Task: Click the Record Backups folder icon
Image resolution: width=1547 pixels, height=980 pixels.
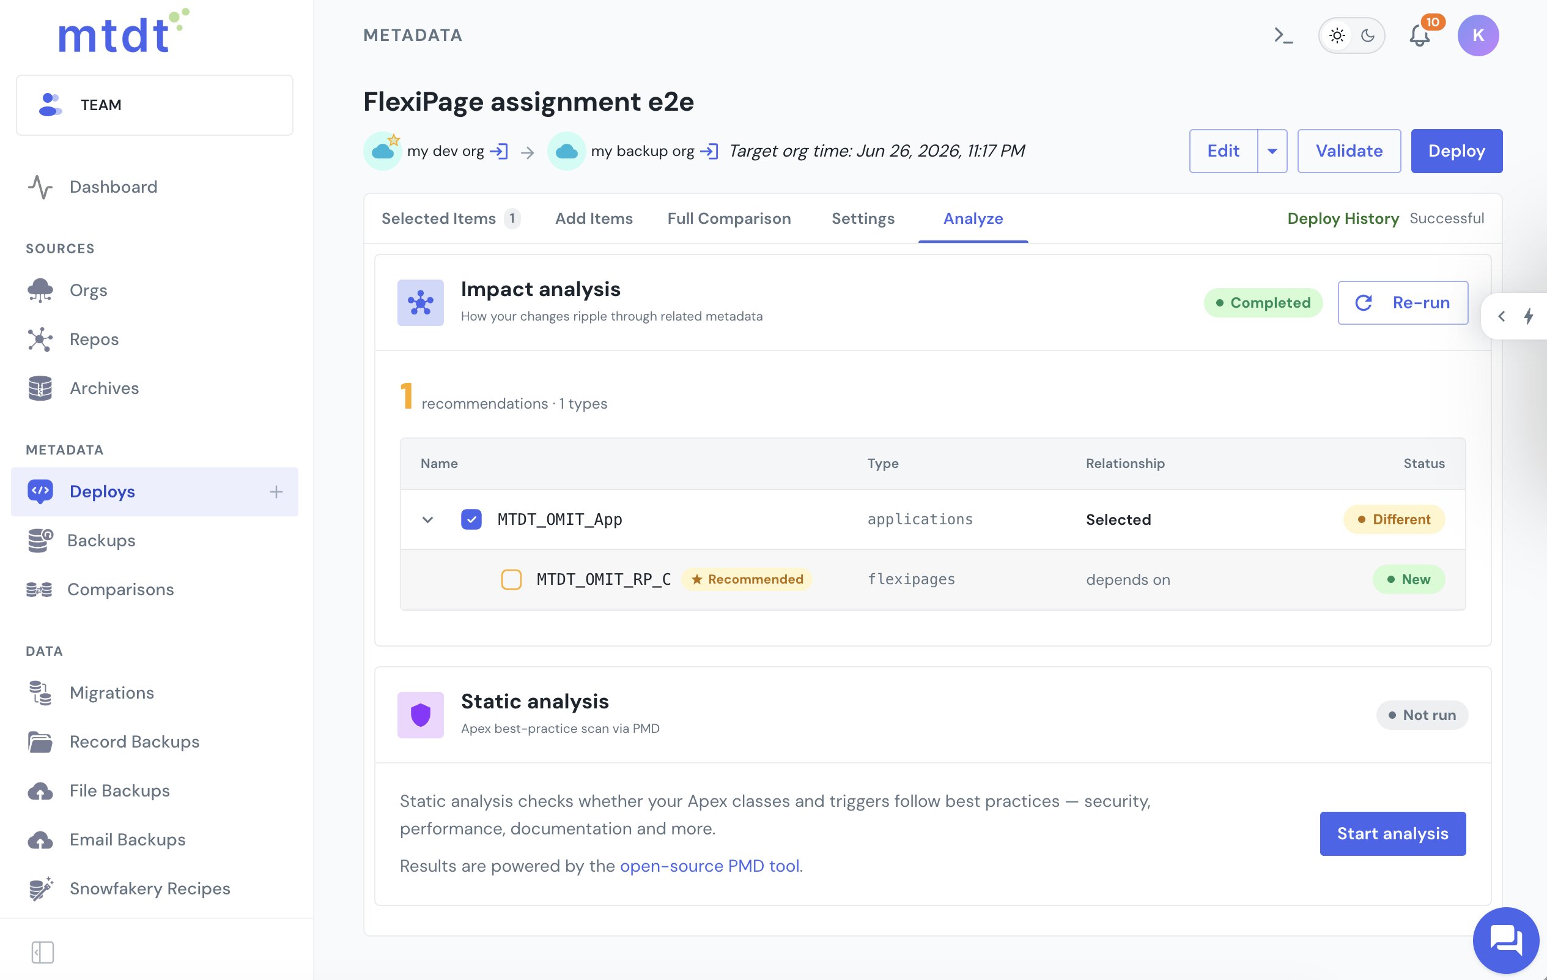Action: pyautogui.click(x=40, y=741)
